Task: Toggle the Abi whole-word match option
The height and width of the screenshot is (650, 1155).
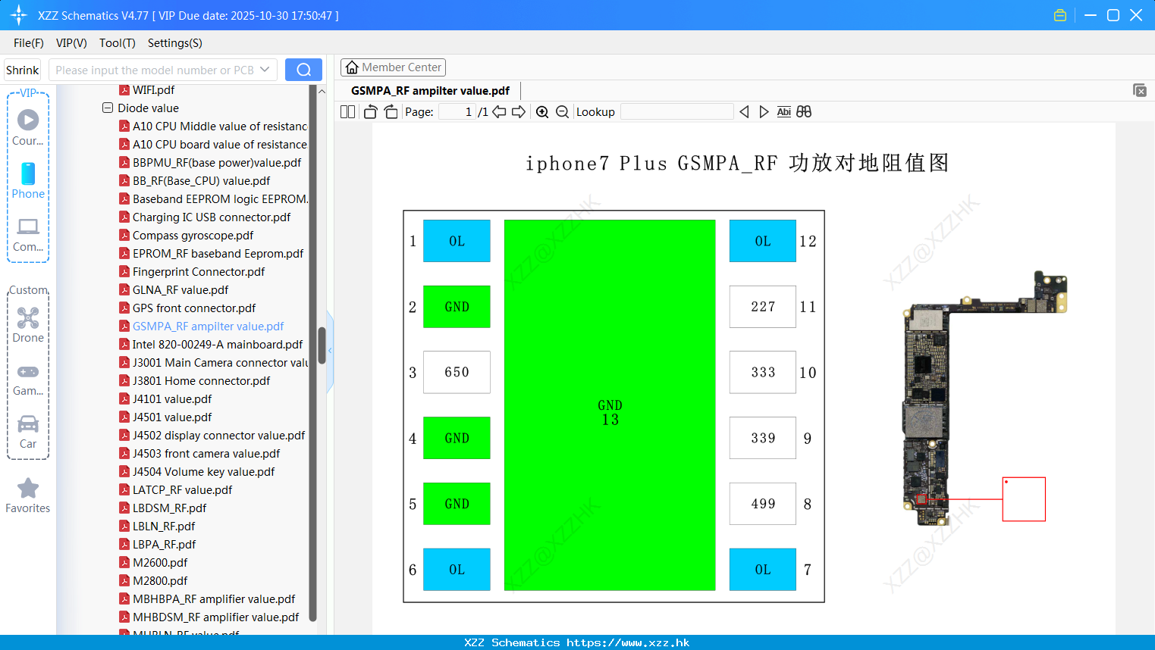Action: tap(783, 111)
